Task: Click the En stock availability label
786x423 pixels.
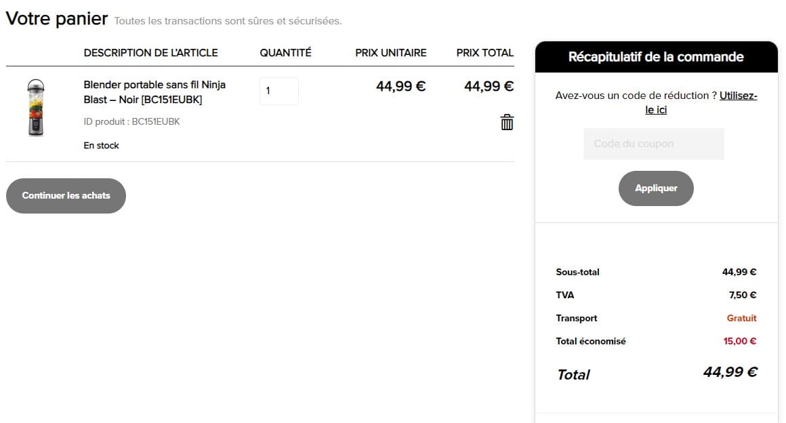Action: 101,146
